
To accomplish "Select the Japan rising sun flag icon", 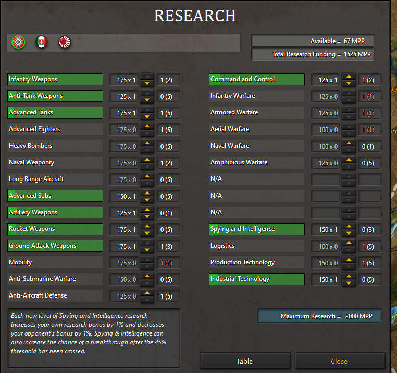I will [65, 42].
